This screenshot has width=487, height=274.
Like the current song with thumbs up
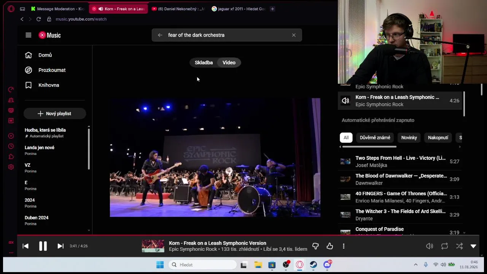pyautogui.click(x=330, y=246)
